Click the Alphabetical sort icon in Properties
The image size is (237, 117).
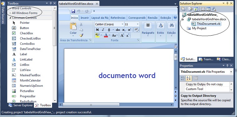[189, 78]
